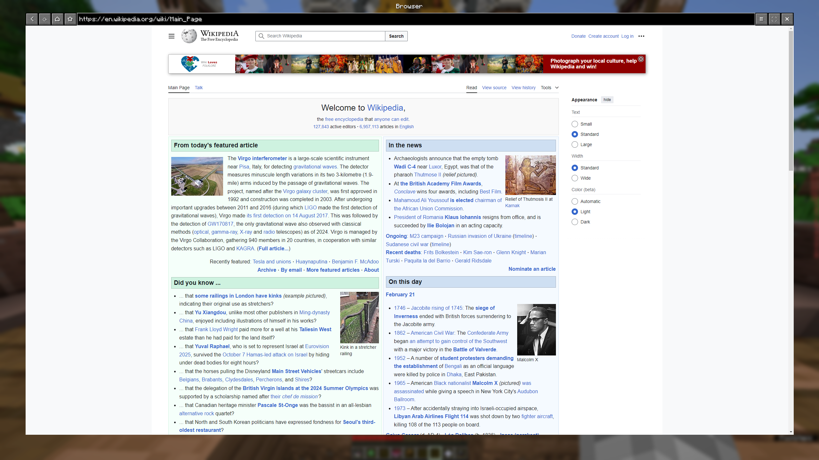Open the Battle of Valverde link
This screenshot has height=460, width=819.
[x=475, y=349]
